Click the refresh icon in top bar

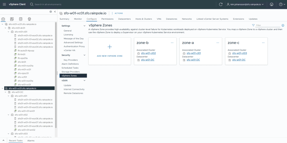[221, 4]
